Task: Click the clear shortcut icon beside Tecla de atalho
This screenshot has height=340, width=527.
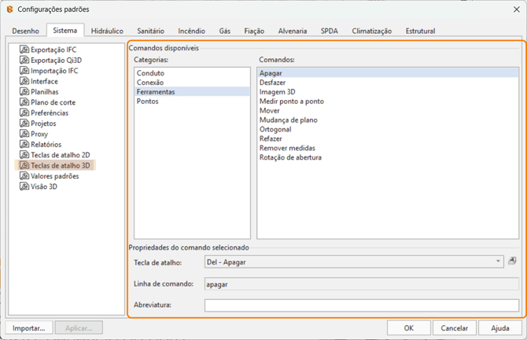Action: click(x=512, y=261)
